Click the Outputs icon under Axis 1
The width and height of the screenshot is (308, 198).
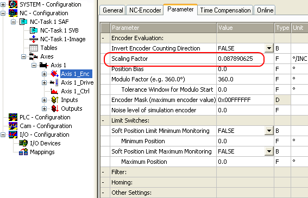point(55,108)
